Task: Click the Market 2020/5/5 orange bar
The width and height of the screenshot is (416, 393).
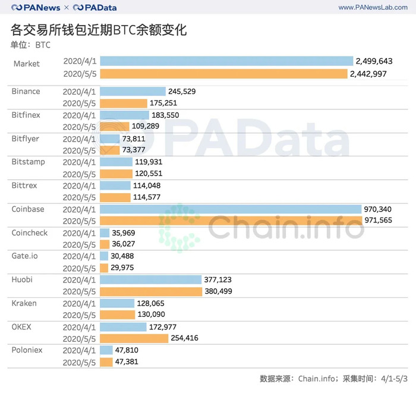Action: coord(223,74)
